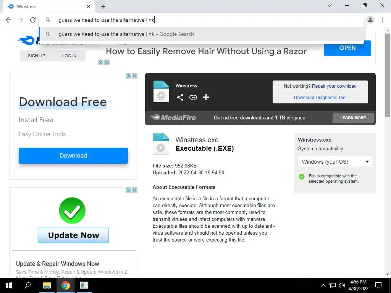Click the SIGN UP button
This screenshot has height=293, width=391.
pyautogui.click(x=36, y=56)
